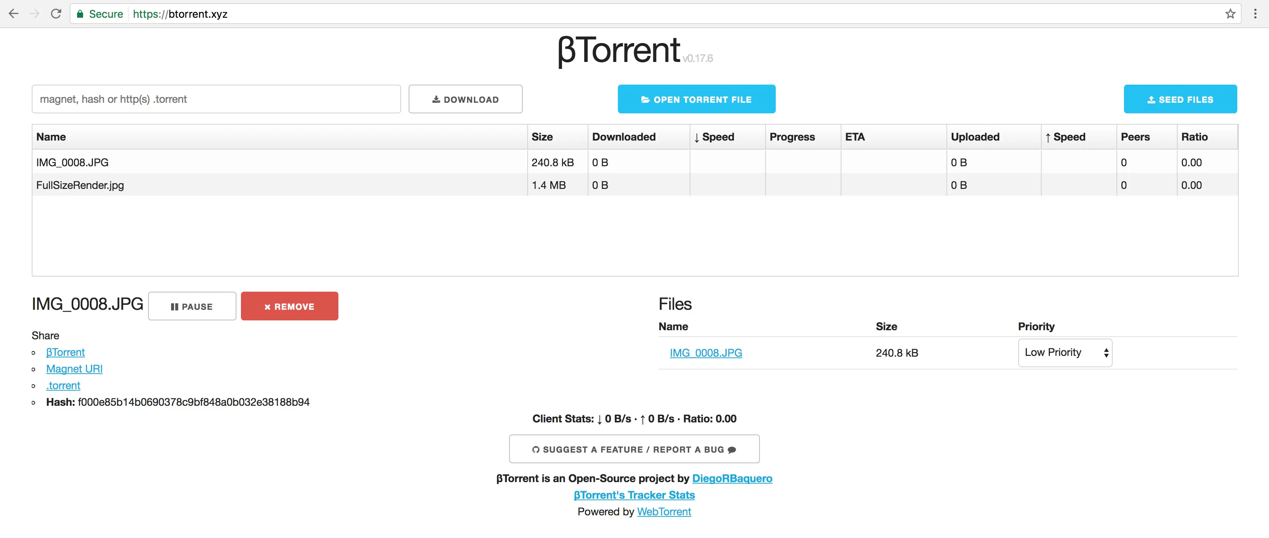Open the WebTorrent link
The image size is (1269, 538).
pyautogui.click(x=664, y=512)
